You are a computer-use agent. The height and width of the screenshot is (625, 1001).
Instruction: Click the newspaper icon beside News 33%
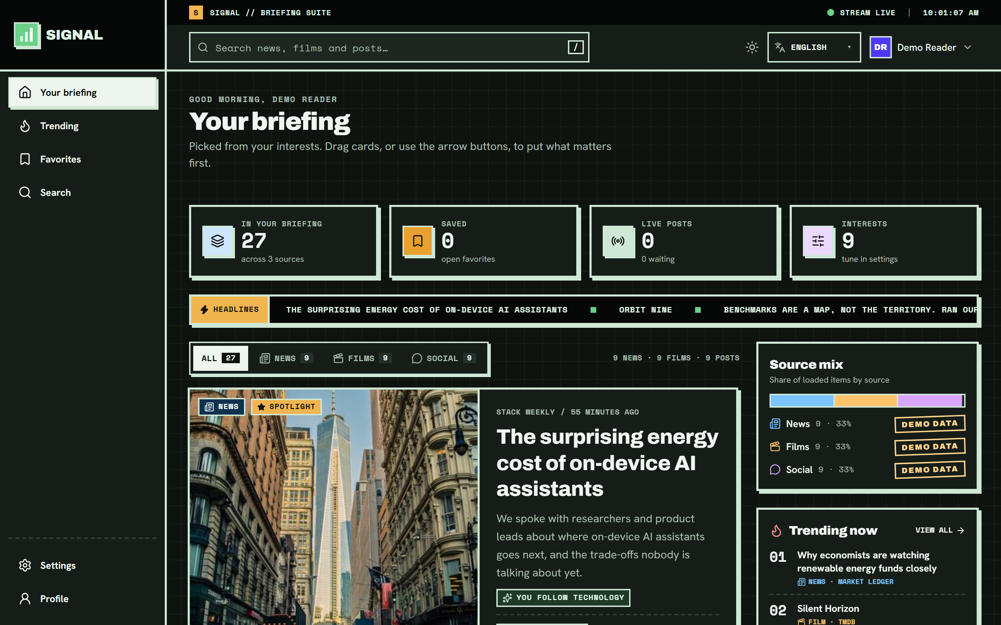point(775,424)
